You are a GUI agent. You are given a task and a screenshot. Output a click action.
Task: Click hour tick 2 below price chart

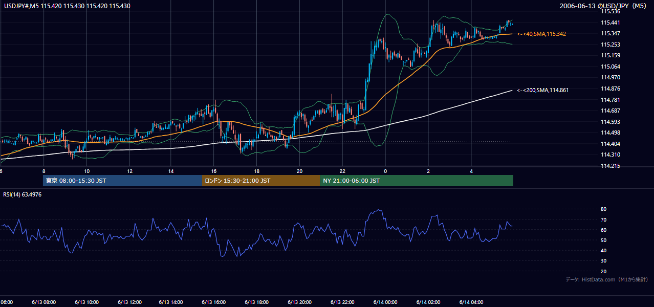[428, 171]
